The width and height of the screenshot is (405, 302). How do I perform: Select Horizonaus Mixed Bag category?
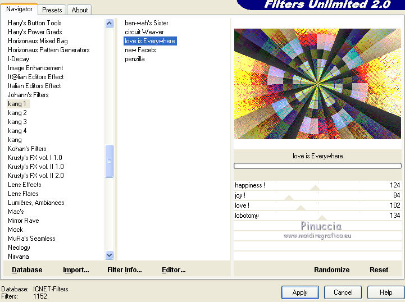38,41
